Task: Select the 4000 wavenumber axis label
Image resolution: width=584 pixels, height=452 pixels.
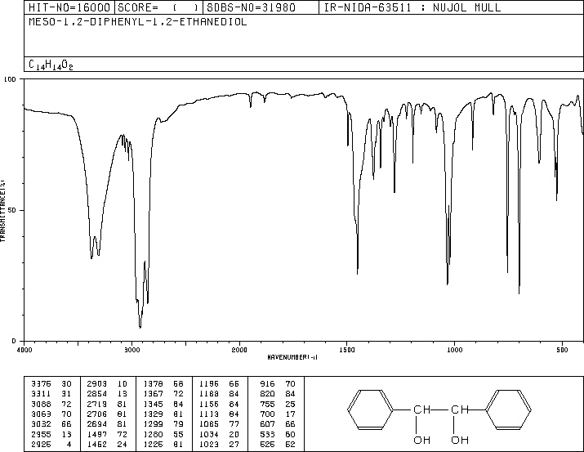Action: (x=25, y=350)
